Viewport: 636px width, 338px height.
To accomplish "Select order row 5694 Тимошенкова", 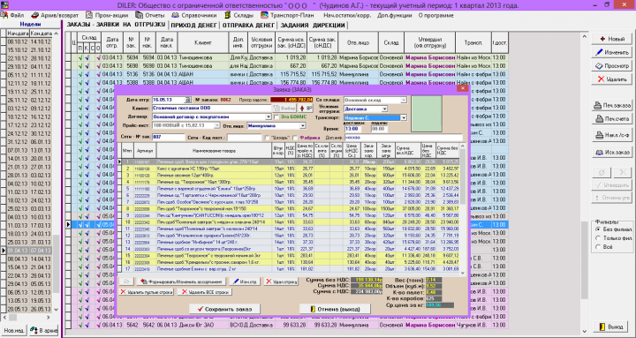I will (x=286, y=57).
